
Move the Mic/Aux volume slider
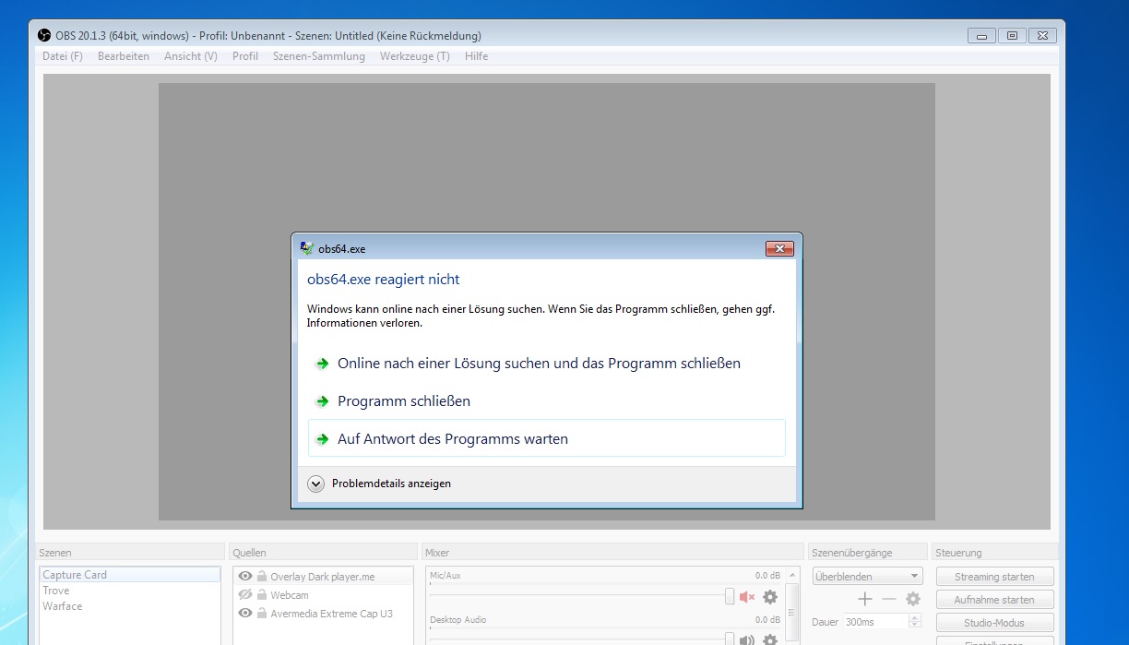coord(730,596)
